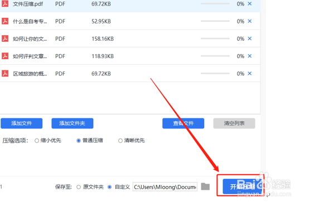The height and width of the screenshot is (205, 309).
Task: Remove the 52.95KB file using its X
Action: [x=250, y=21]
